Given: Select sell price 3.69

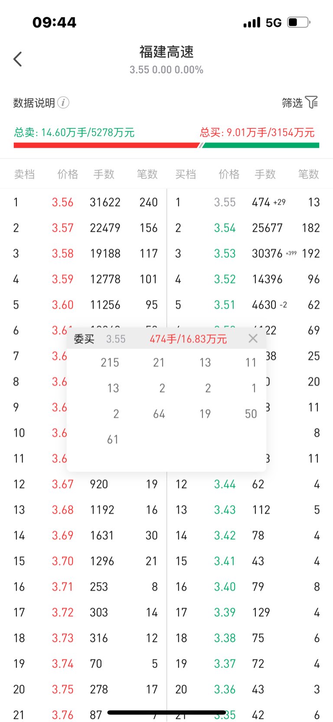Looking at the screenshot, I should tap(63, 536).
